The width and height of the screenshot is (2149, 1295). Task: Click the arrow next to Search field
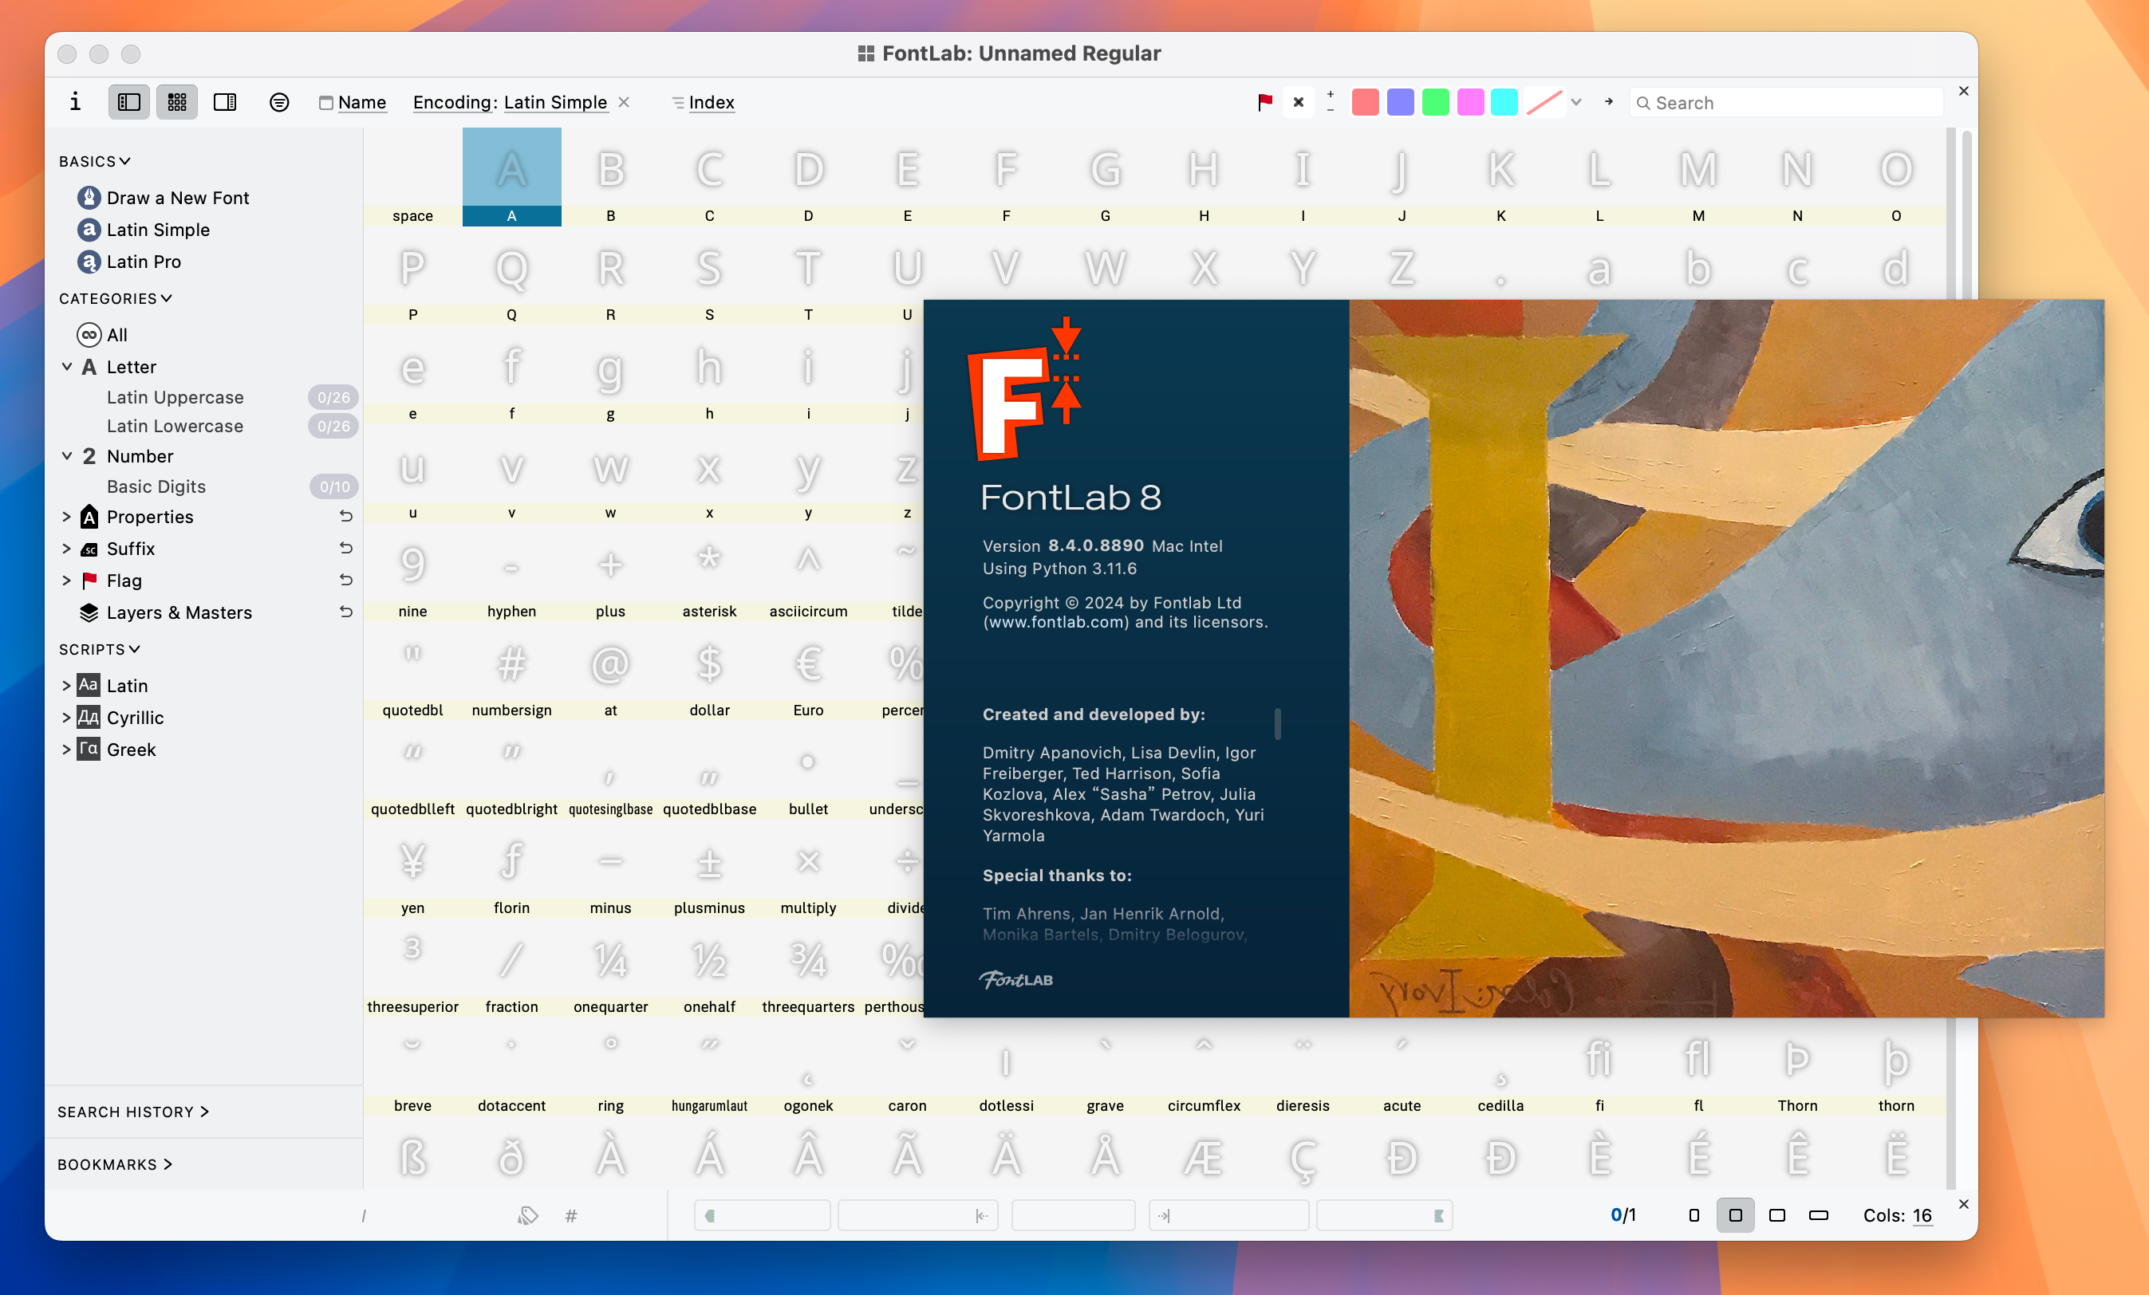pos(1608,102)
